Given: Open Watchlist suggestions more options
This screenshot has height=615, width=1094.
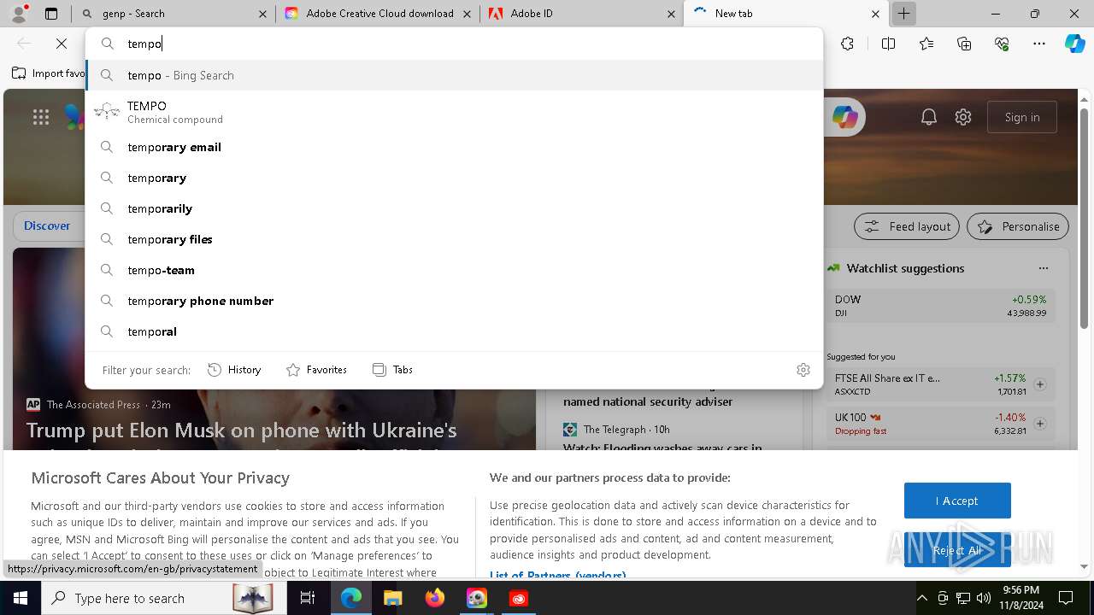Looking at the screenshot, I should pyautogui.click(x=1043, y=268).
